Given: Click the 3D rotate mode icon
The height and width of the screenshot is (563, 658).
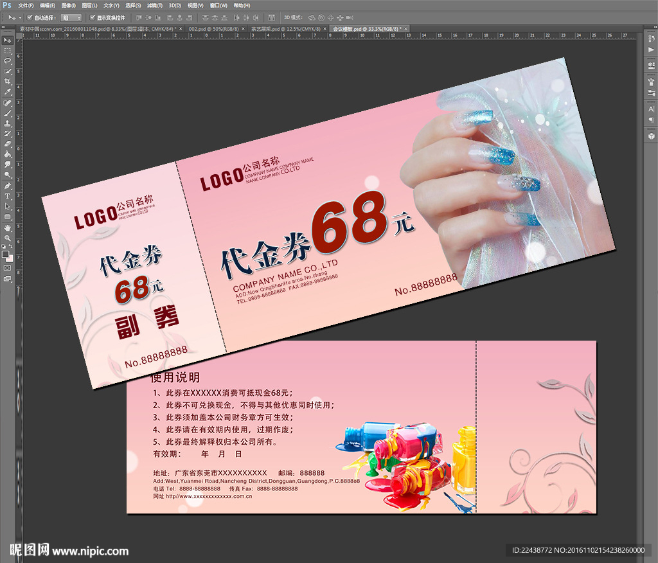Looking at the screenshot, I should (x=312, y=17).
